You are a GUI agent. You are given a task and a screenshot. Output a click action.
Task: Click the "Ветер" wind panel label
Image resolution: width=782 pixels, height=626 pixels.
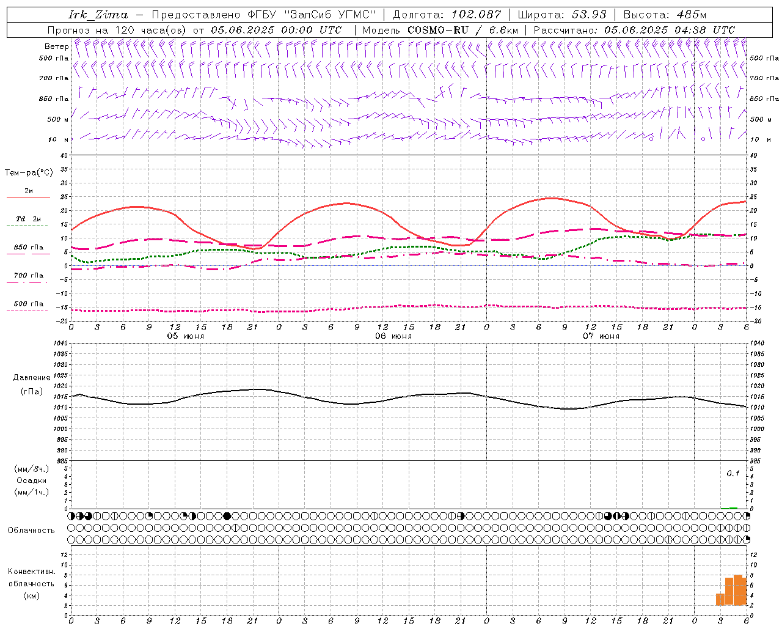(56, 46)
